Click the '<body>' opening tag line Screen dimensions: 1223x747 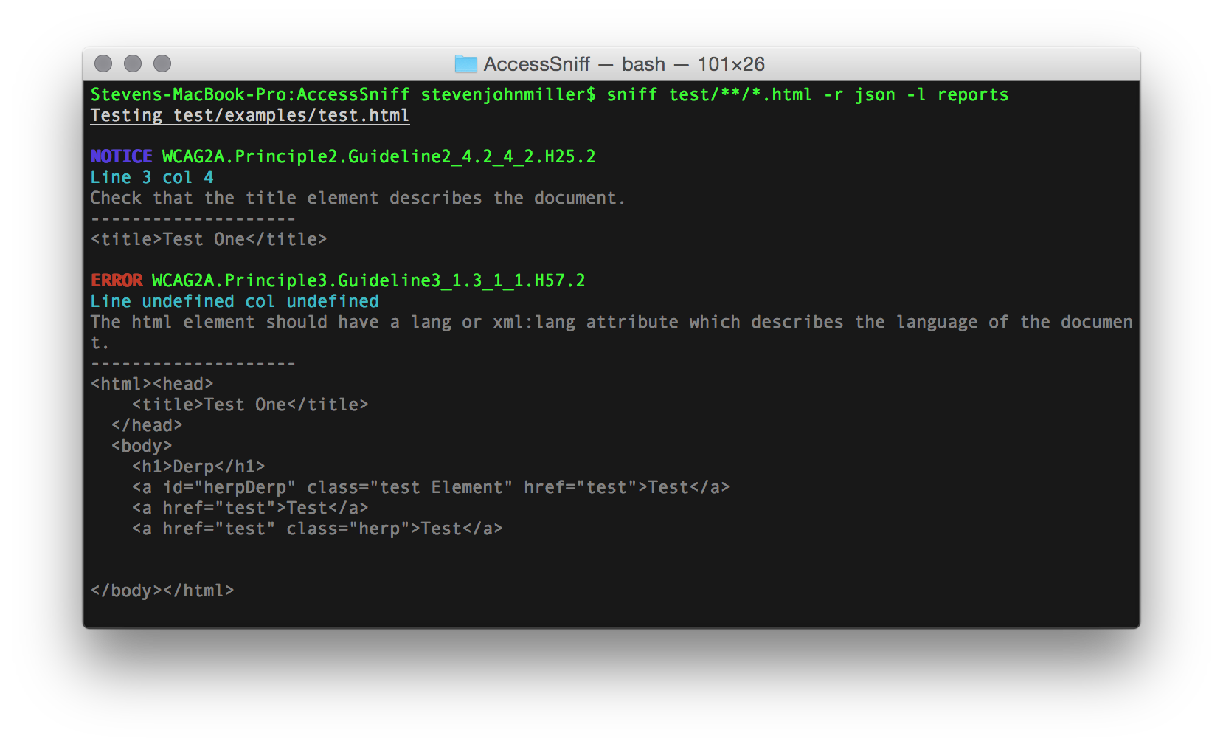tap(142, 446)
